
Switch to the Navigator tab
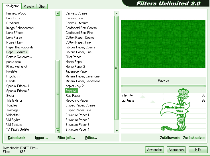pyautogui.click(x=12, y=6)
